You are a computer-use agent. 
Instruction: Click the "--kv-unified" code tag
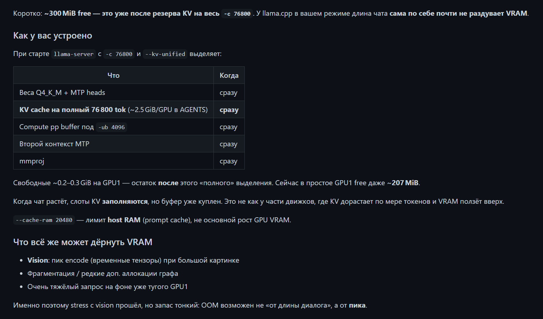[165, 54]
